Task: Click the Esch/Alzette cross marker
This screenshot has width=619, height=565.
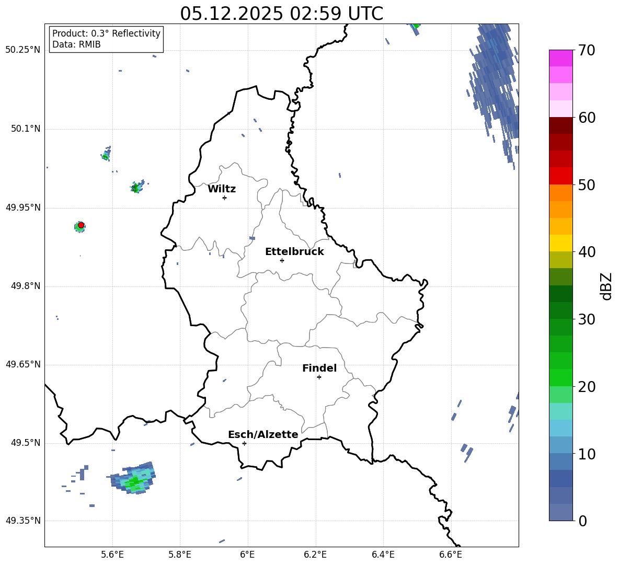Action: (x=244, y=443)
